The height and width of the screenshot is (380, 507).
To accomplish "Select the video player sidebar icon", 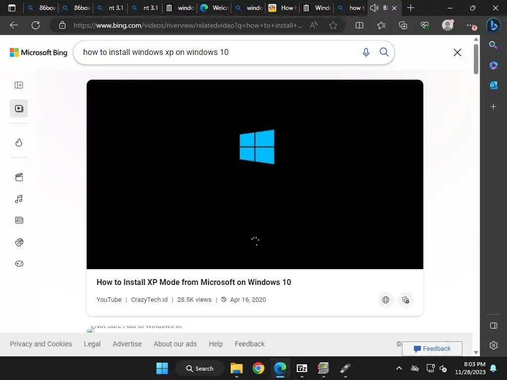I will [x=19, y=108].
